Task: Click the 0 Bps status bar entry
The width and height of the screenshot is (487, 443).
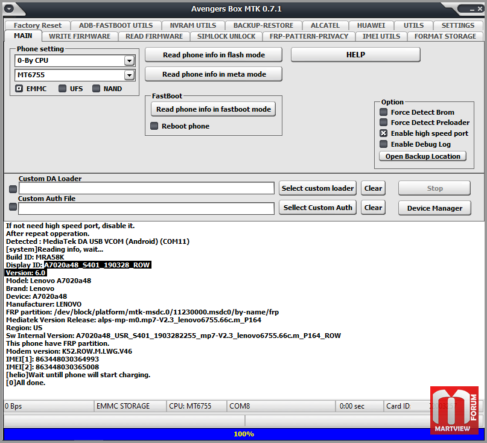Action: [48, 406]
